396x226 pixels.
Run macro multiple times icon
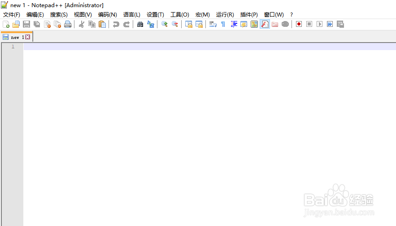[x=330, y=24]
